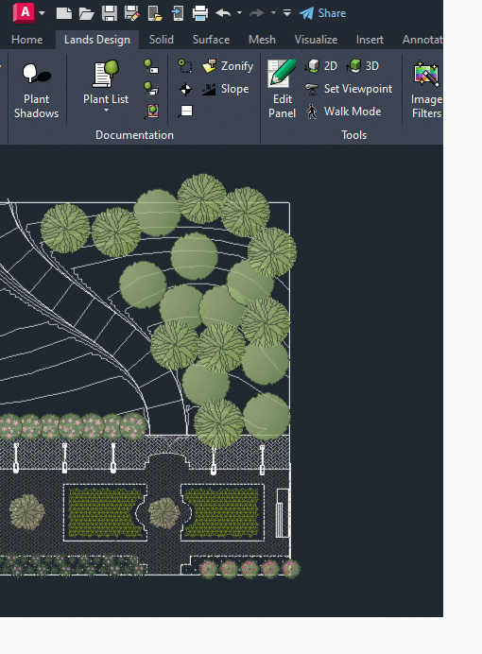Activate Walk Mode
The height and width of the screenshot is (654, 482).
click(x=343, y=112)
